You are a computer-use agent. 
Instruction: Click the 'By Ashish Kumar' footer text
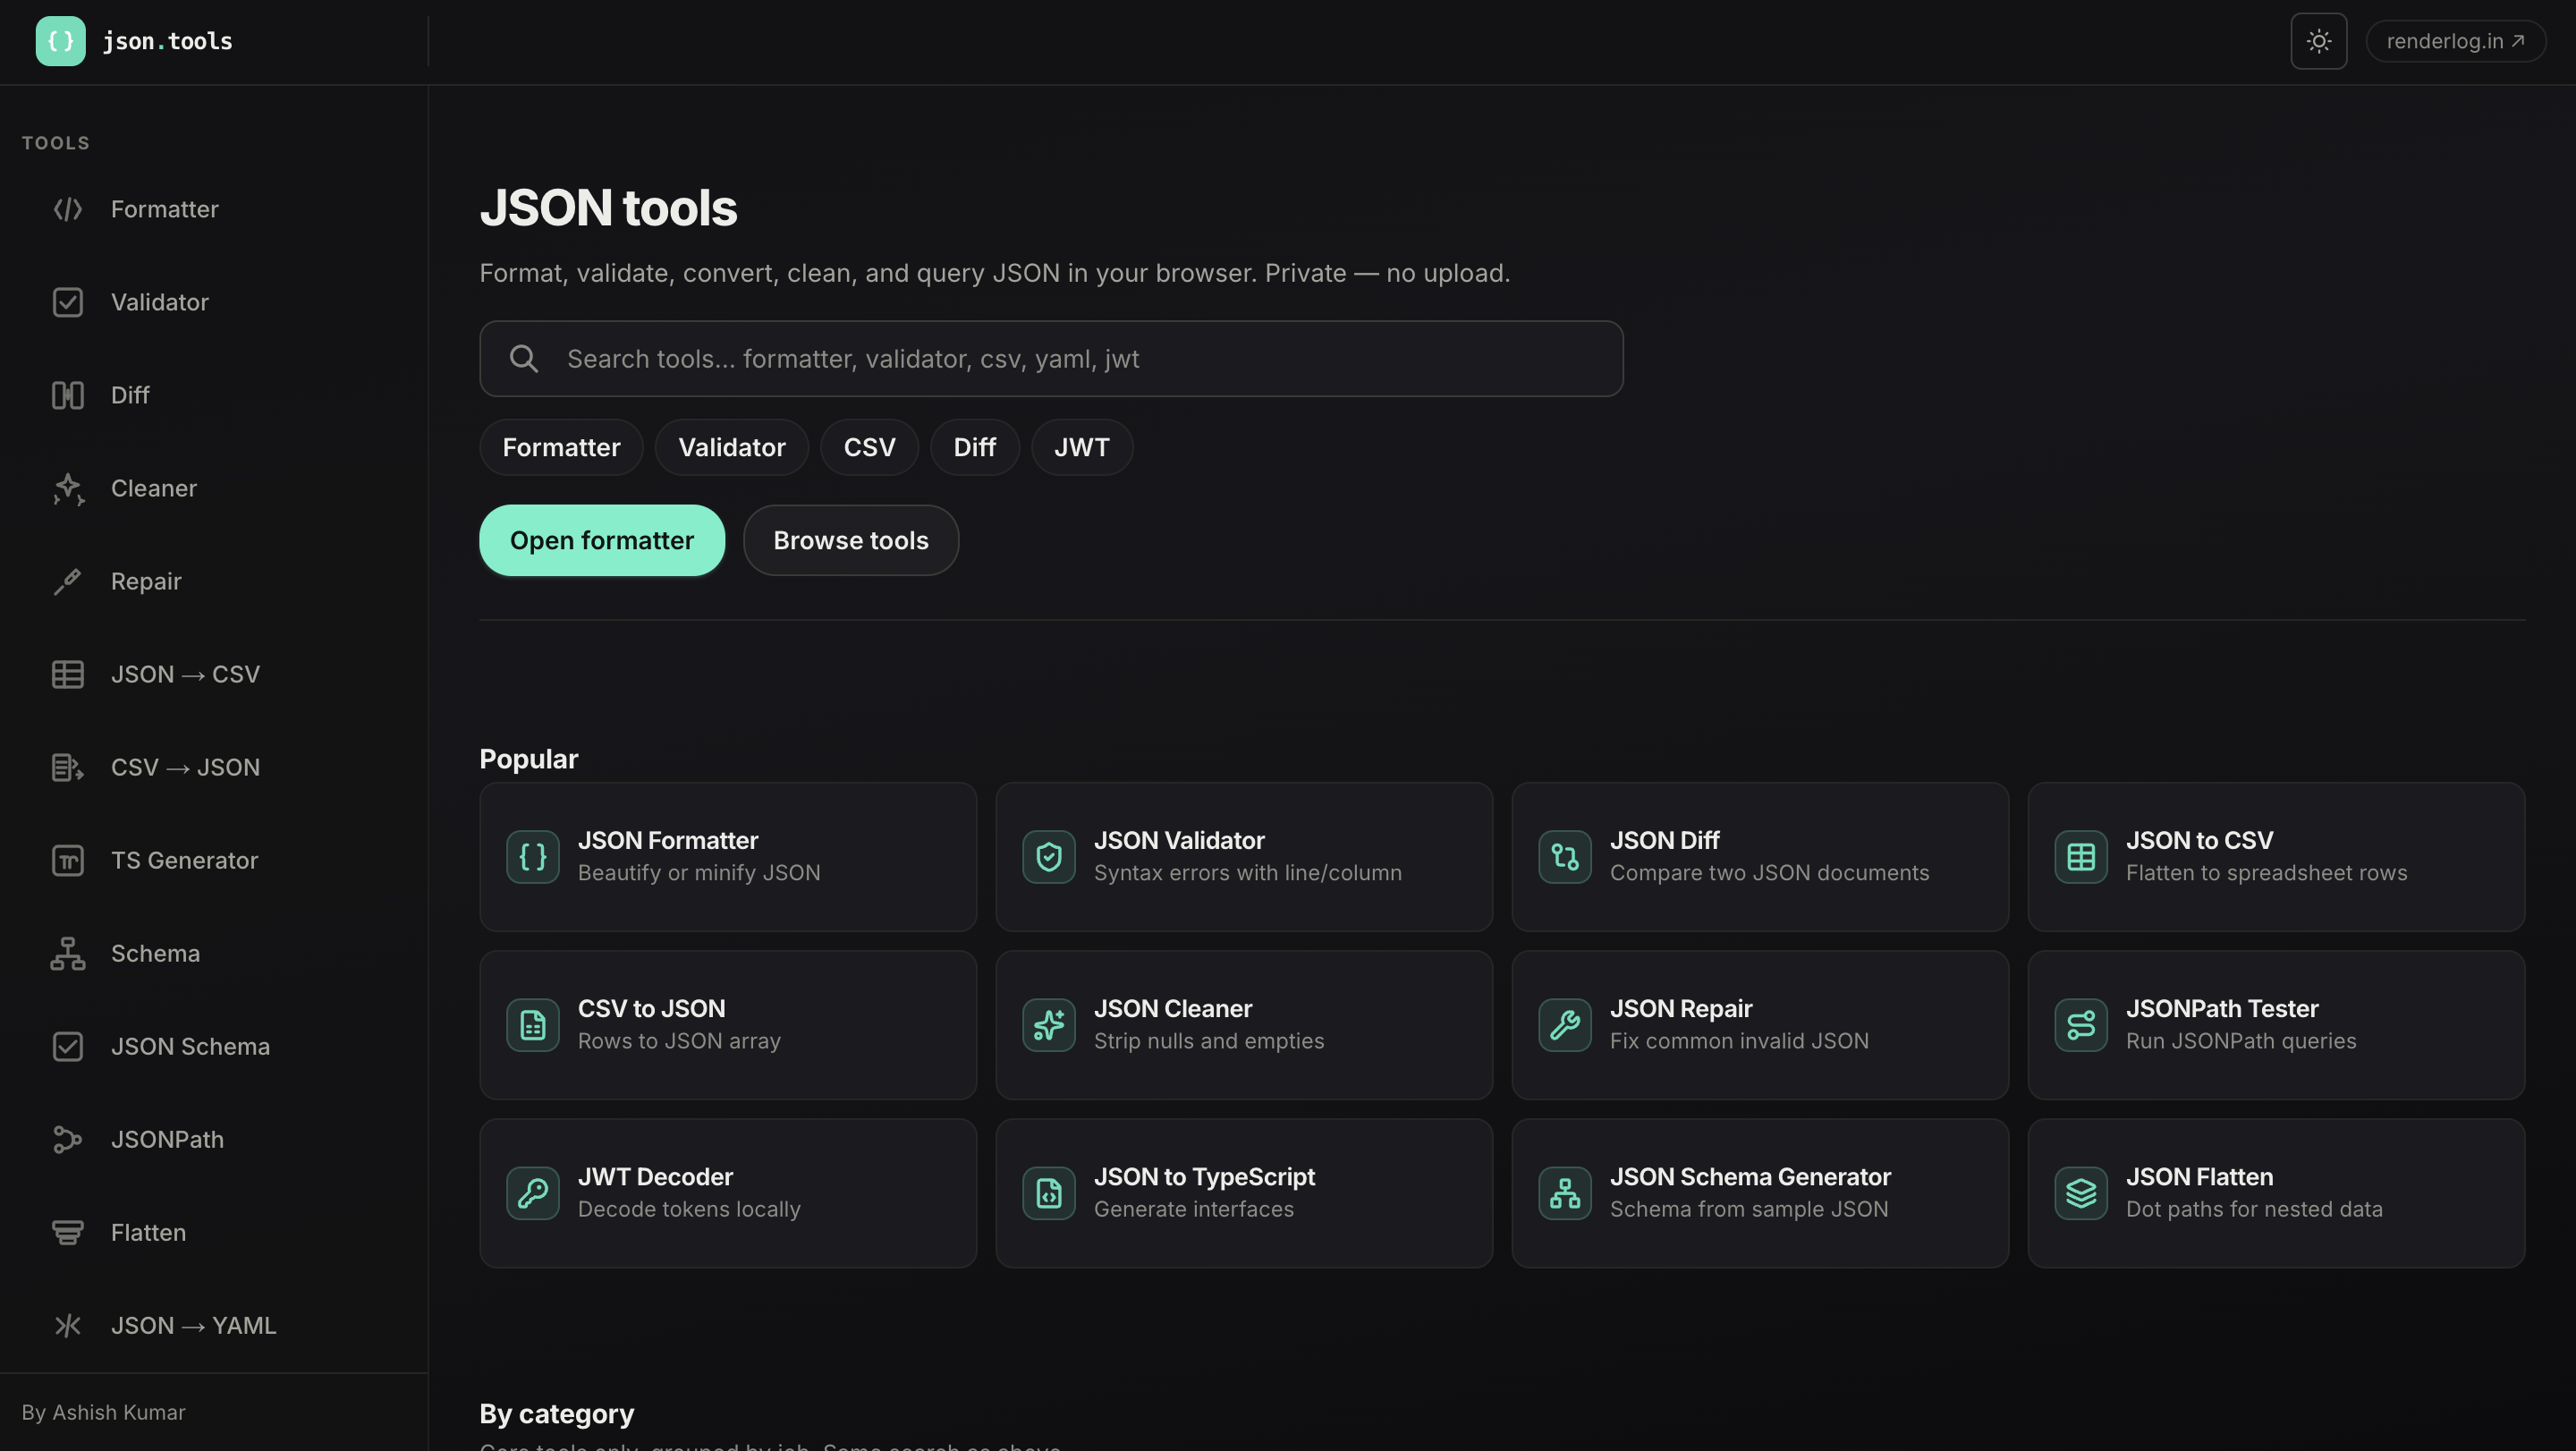pyautogui.click(x=104, y=1412)
